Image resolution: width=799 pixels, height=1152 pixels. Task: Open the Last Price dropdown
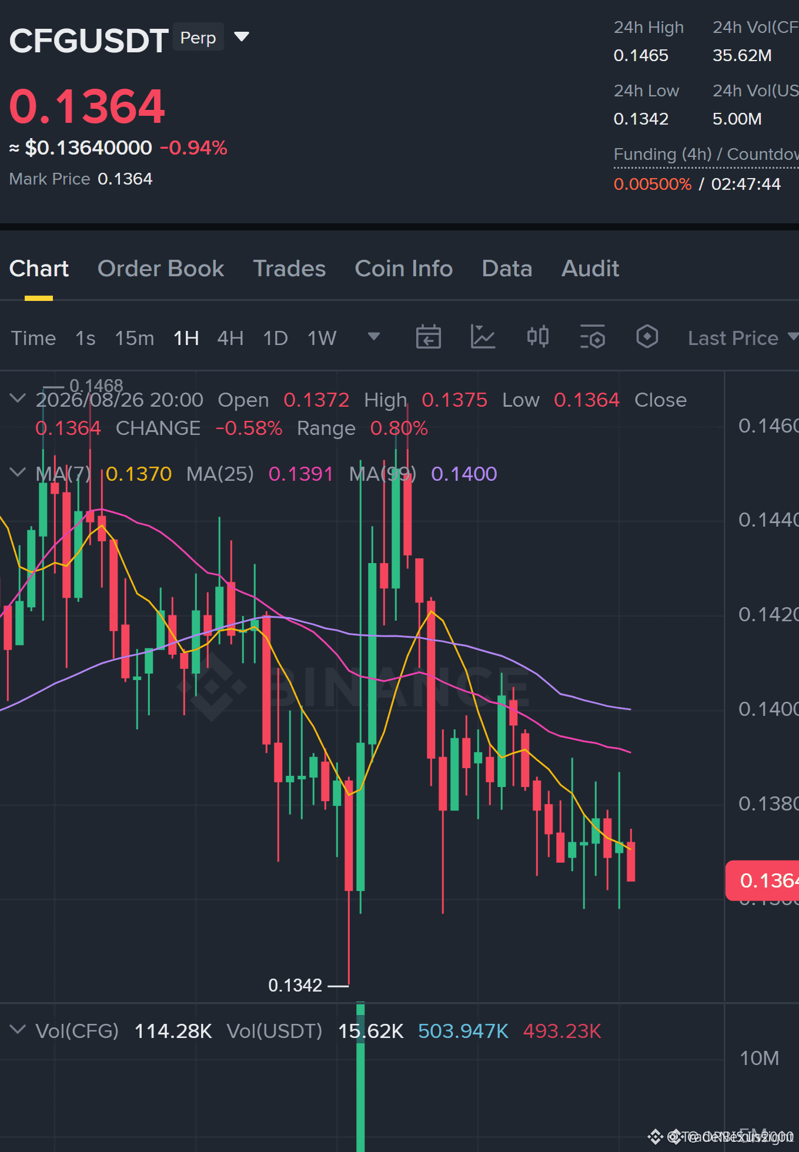pyautogui.click(x=743, y=338)
